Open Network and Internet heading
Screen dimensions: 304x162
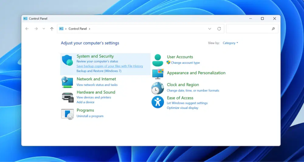tap(96, 79)
